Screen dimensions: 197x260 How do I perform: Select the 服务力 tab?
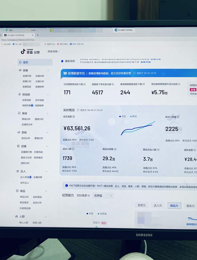click(x=190, y=206)
